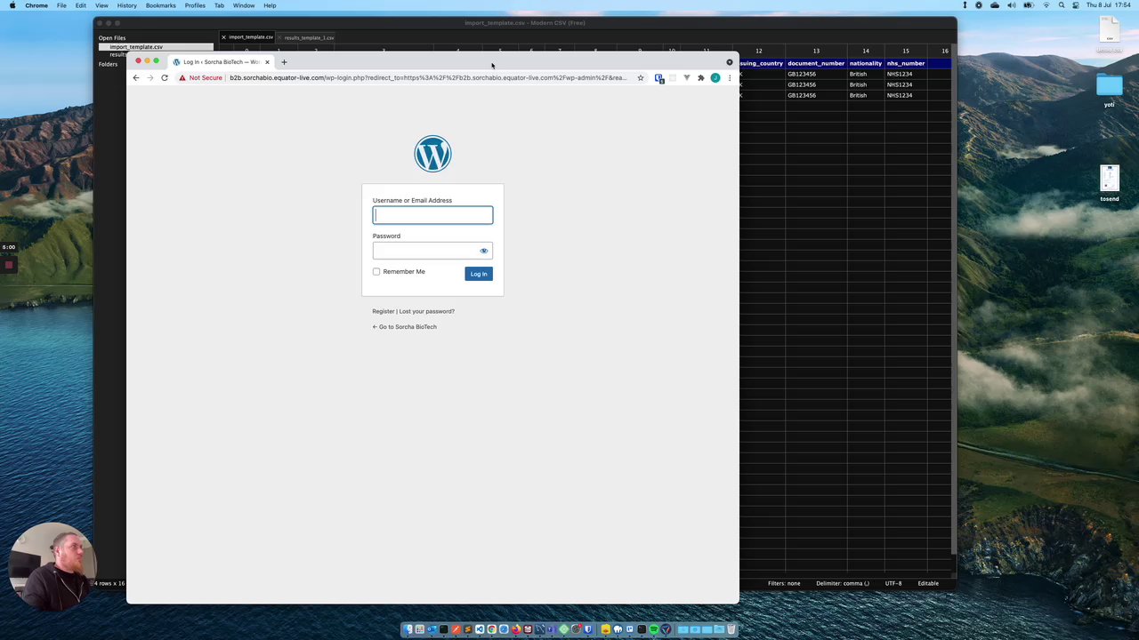
Task: Click the Delimiter: comma status entry
Action: click(x=843, y=583)
